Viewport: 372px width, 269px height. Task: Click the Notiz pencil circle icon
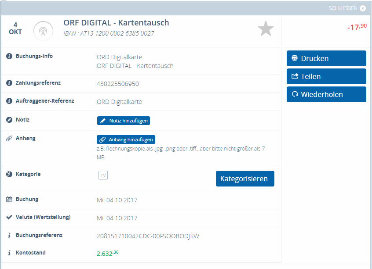click(9, 120)
